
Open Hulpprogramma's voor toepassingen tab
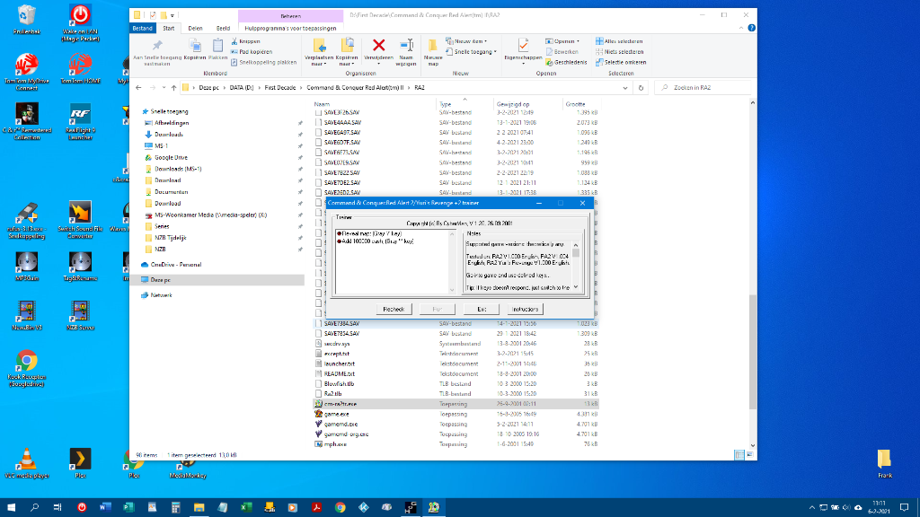(x=290, y=28)
